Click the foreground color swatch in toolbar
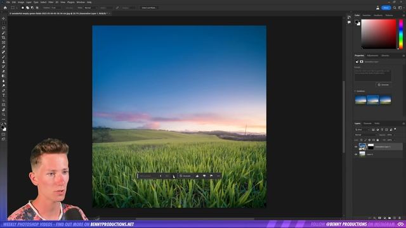Screen dimensions: 406x228 tap(3, 127)
